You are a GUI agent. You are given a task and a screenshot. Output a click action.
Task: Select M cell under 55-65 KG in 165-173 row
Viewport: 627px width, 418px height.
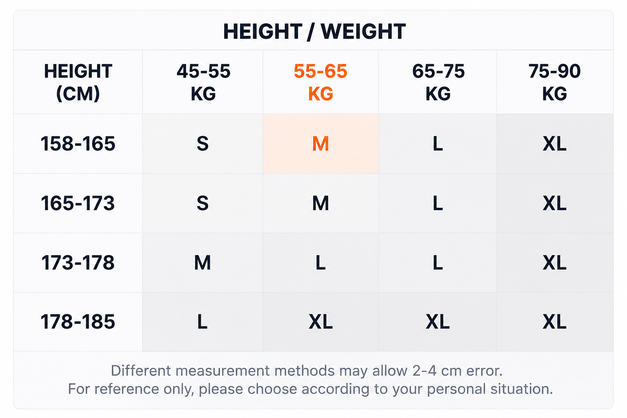point(321,203)
